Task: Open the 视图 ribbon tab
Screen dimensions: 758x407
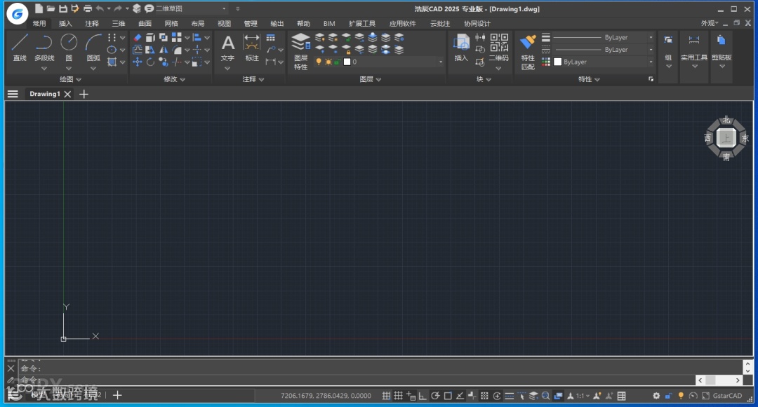Action: (x=224, y=23)
